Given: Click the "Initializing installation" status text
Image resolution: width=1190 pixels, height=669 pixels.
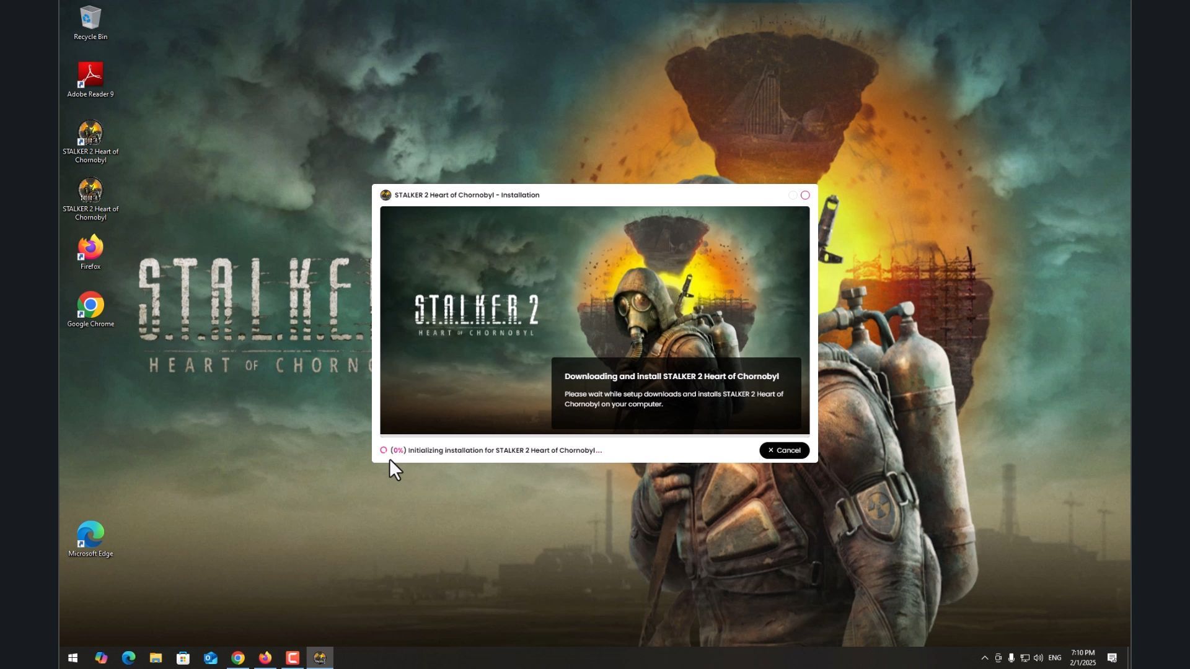Looking at the screenshot, I should coord(496,450).
